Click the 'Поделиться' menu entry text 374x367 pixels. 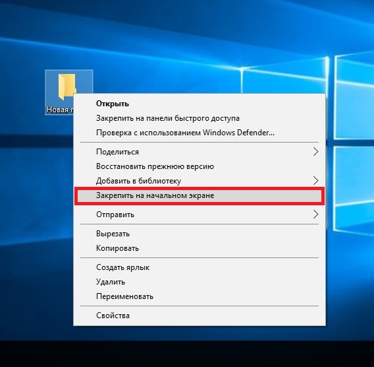click(117, 152)
